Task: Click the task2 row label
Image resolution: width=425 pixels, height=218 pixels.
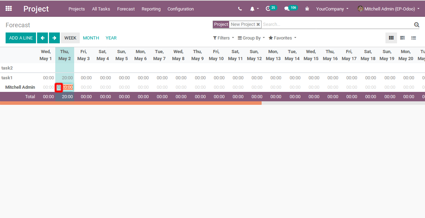Action: pyautogui.click(x=7, y=68)
